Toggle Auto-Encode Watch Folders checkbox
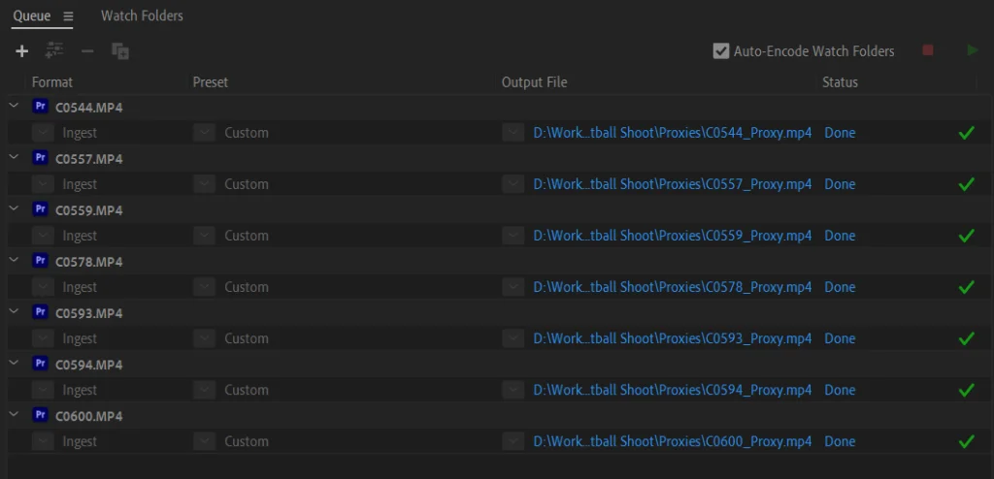The width and height of the screenshot is (994, 479). pyautogui.click(x=721, y=50)
